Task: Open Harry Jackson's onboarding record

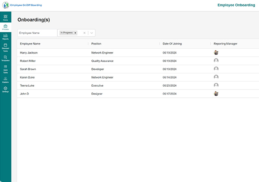Action: [x=29, y=52]
